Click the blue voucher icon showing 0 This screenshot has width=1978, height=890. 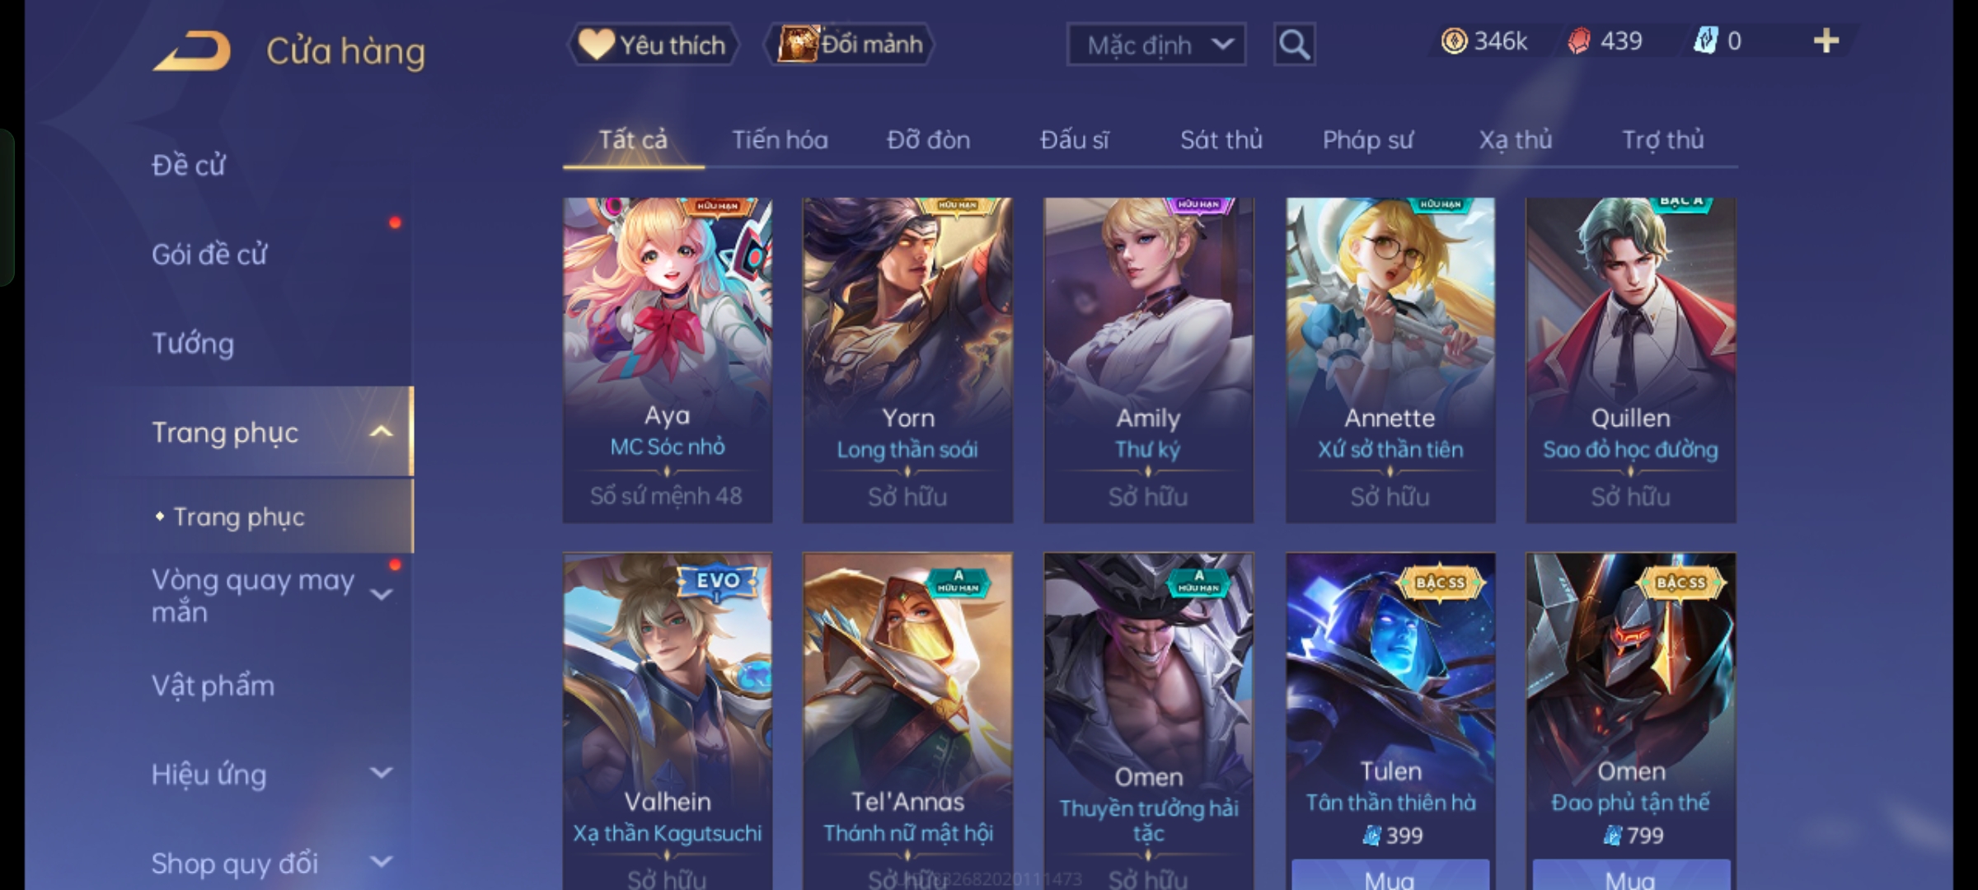point(1704,41)
